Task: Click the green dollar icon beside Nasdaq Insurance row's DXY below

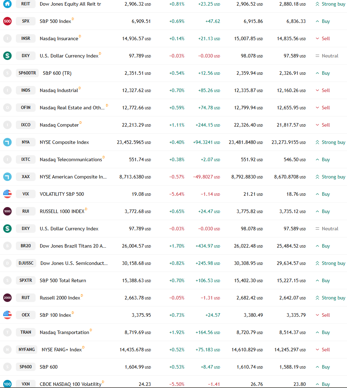Action: pyautogui.click(x=7, y=56)
